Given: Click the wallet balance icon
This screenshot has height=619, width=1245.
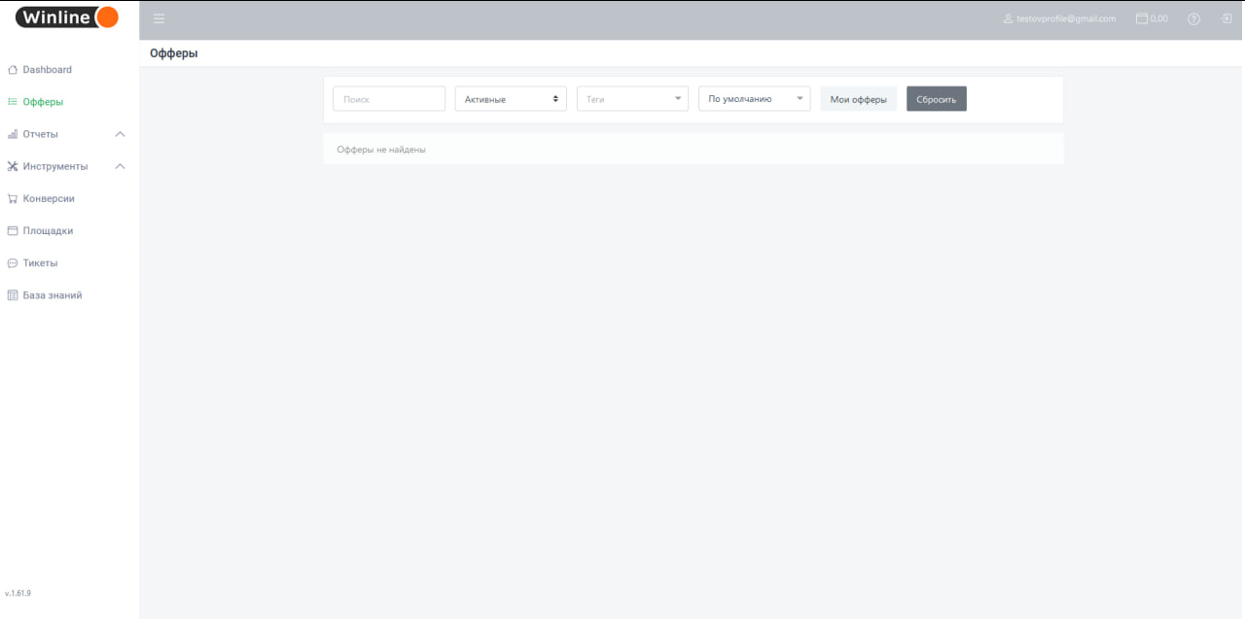Looking at the screenshot, I should click(1142, 18).
